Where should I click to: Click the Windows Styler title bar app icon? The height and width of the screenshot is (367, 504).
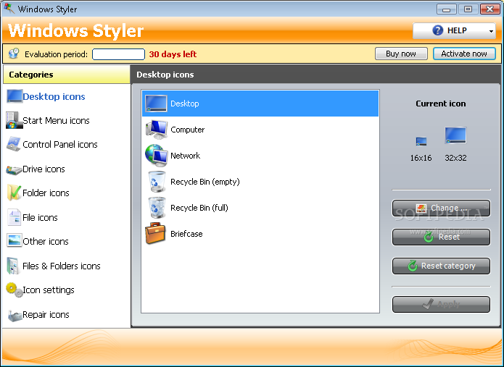tap(9, 9)
